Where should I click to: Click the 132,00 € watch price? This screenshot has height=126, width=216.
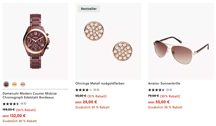(x=18, y=116)
